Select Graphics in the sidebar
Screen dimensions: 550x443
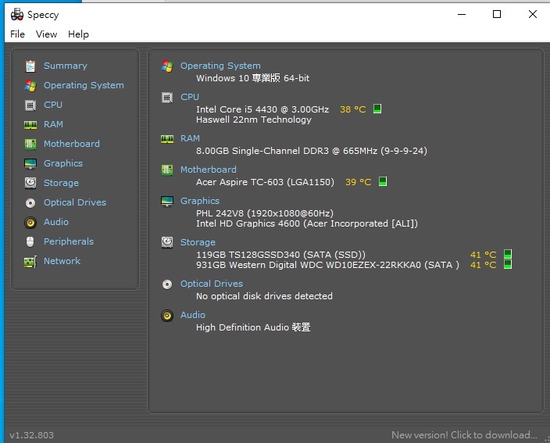[x=63, y=163]
